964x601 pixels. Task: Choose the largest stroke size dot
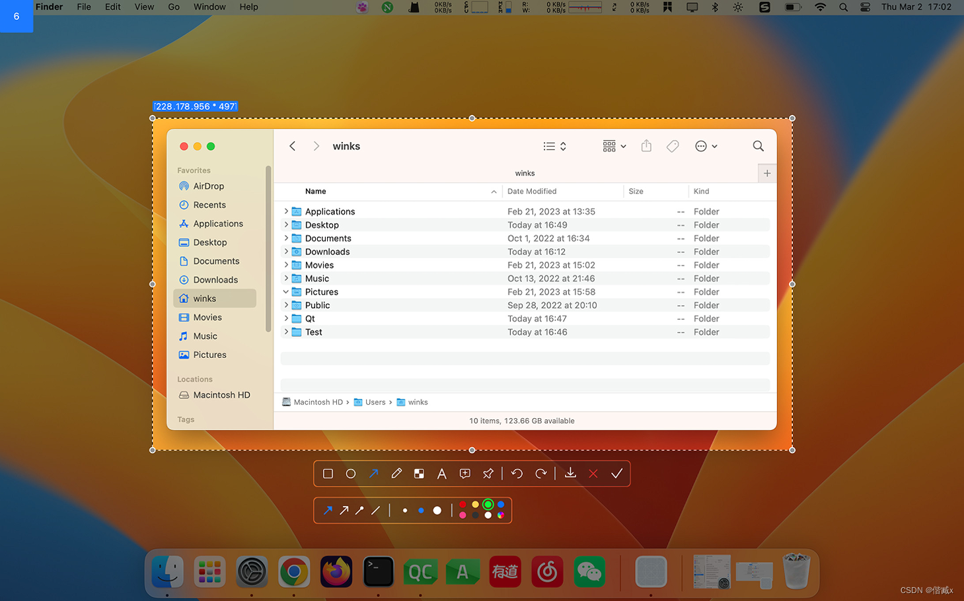(x=437, y=511)
